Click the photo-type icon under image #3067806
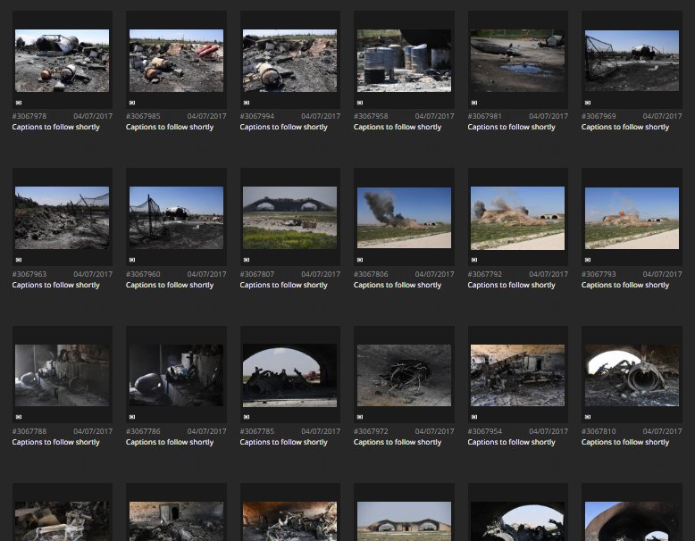The height and width of the screenshot is (541, 695). [x=360, y=260]
